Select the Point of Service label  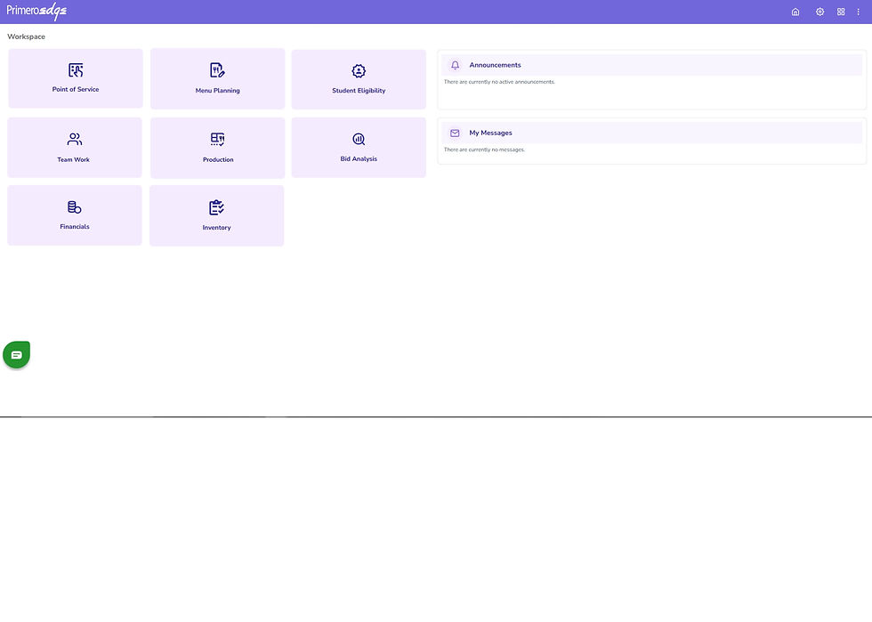point(76,90)
